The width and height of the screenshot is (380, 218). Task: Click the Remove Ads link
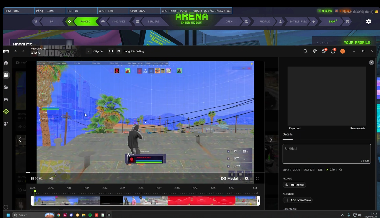pos(358,128)
